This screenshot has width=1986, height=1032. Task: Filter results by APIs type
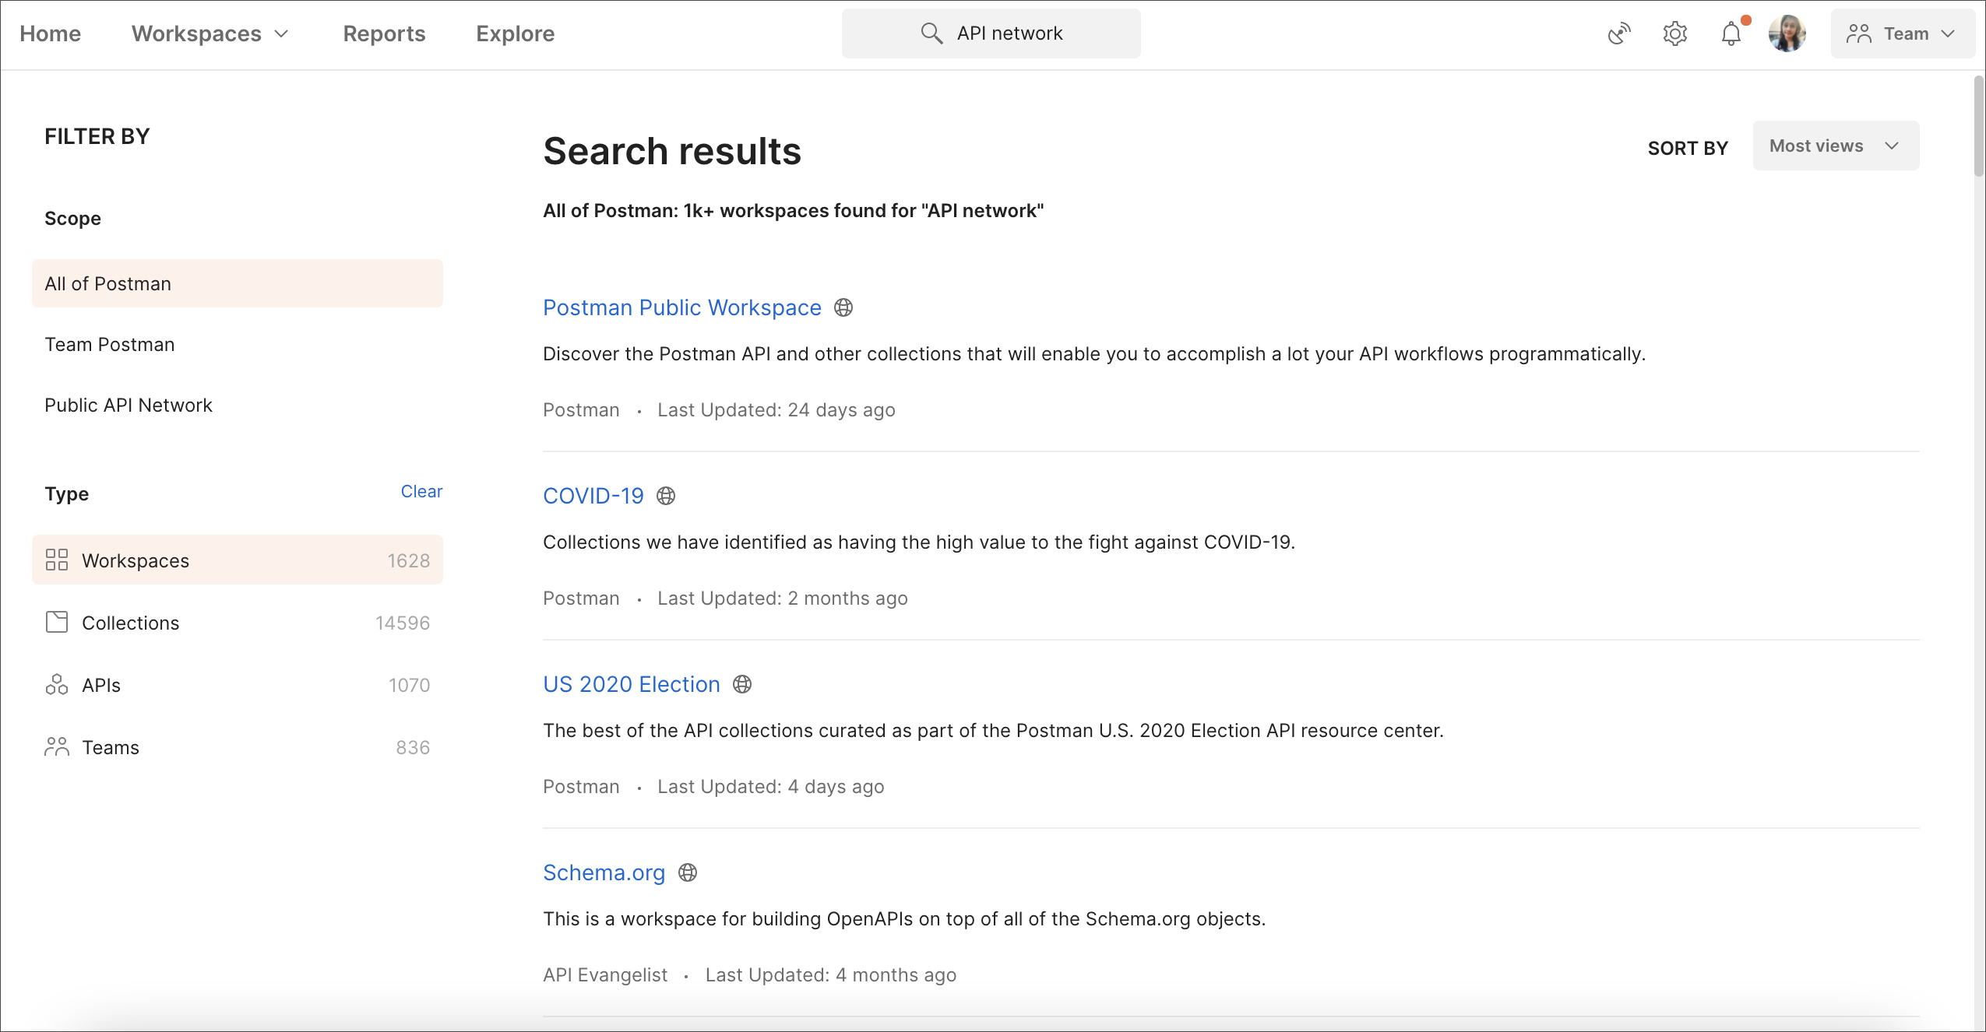[x=238, y=684]
